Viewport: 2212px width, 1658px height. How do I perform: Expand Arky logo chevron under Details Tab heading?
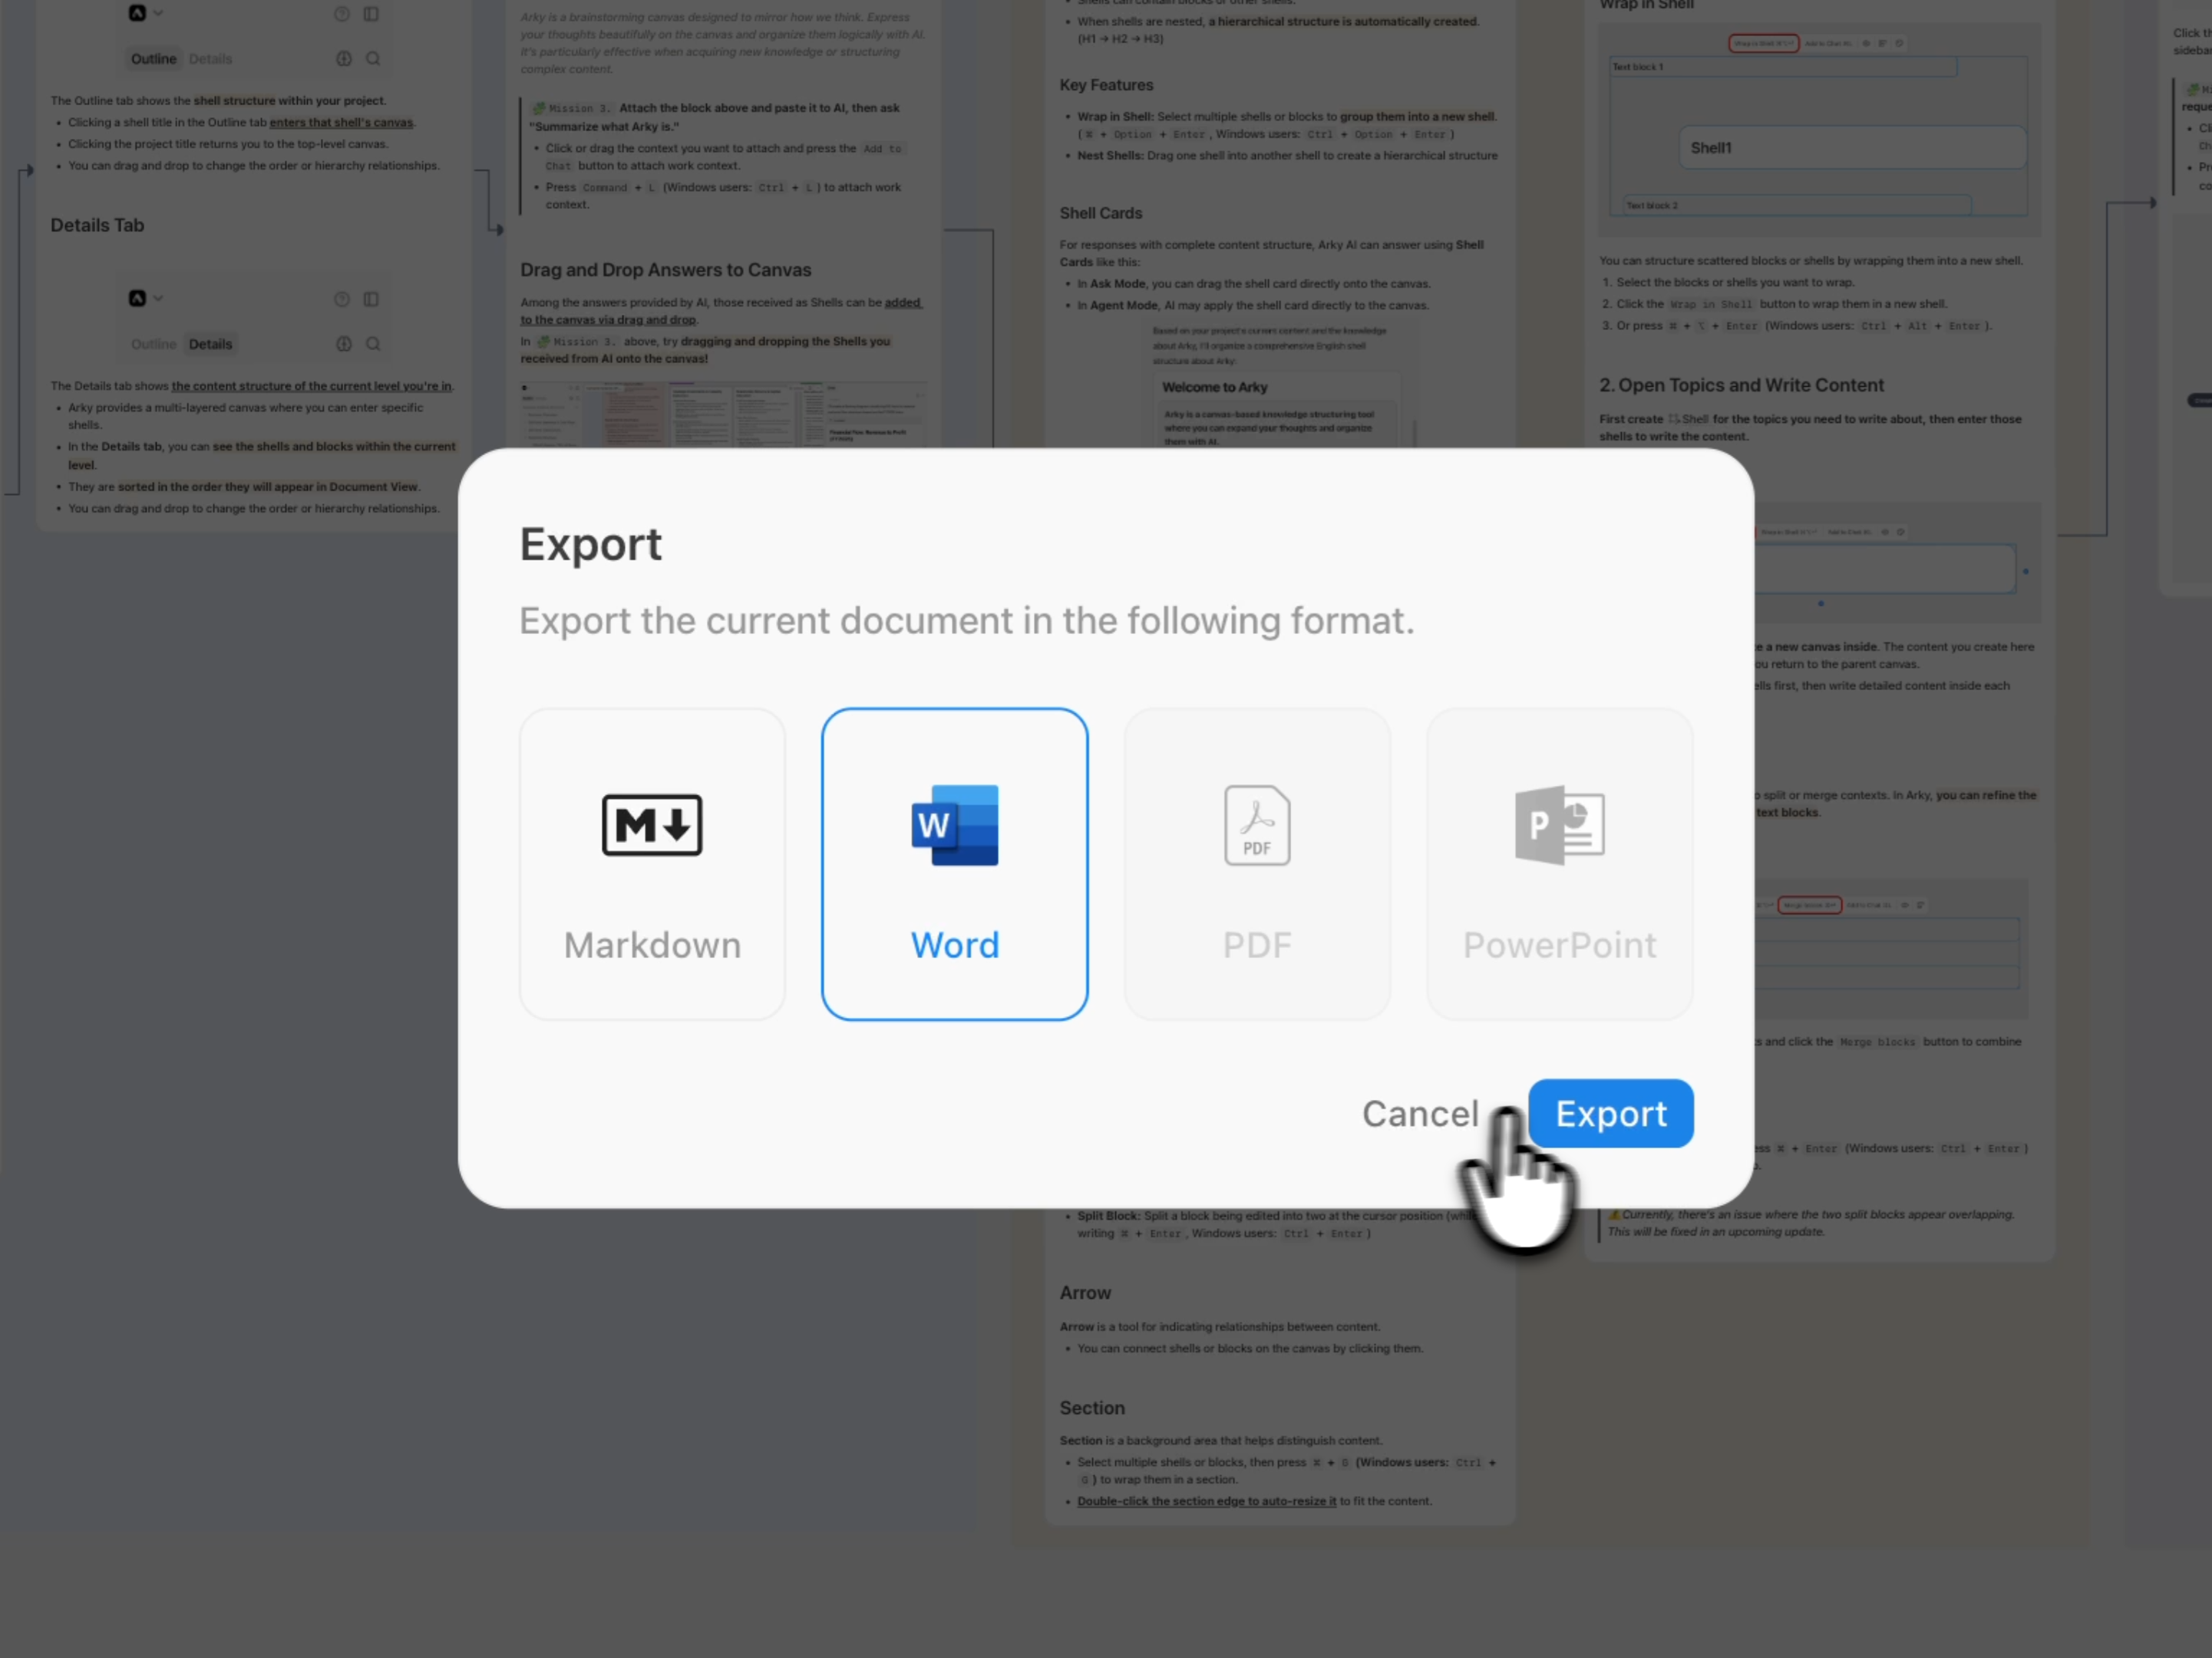pyautogui.click(x=158, y=299)
